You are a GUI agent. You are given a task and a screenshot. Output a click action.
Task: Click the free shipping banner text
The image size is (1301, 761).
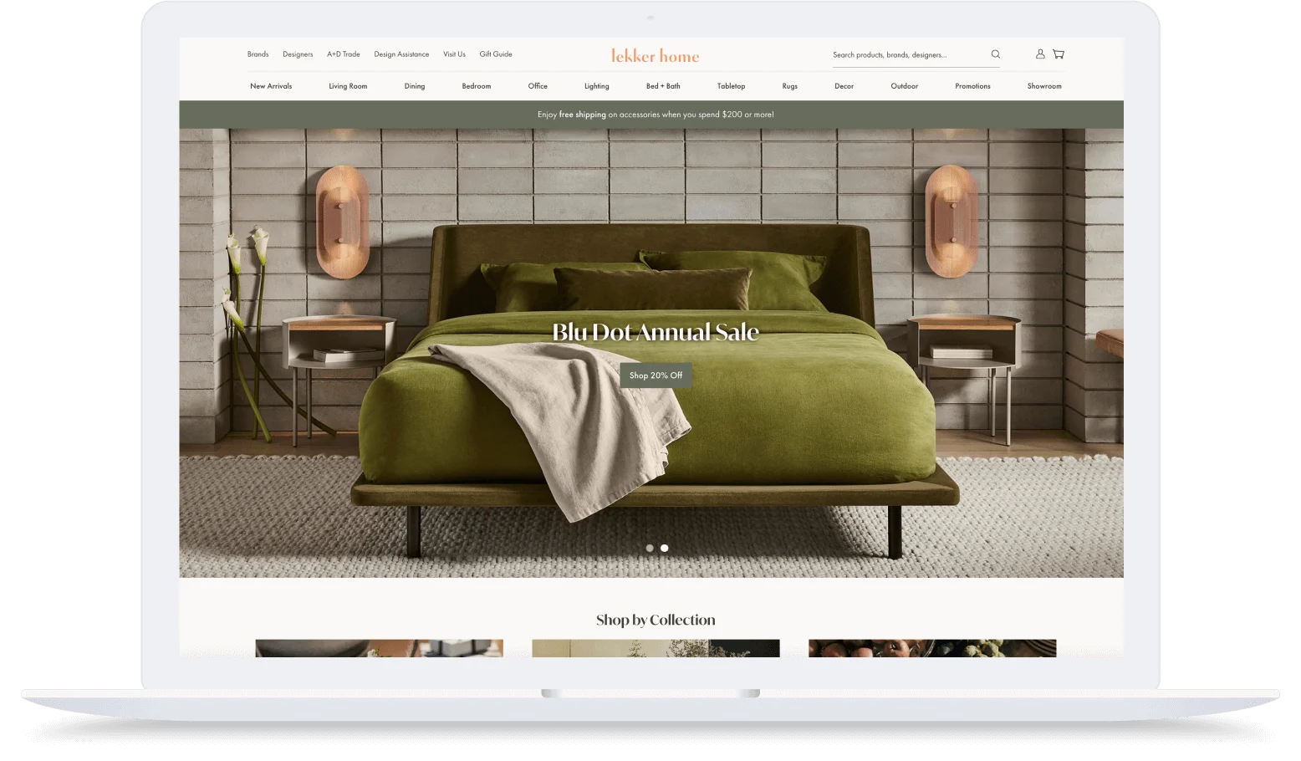pyautogui.click(x=656, y=115)
